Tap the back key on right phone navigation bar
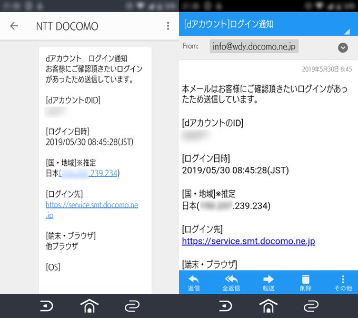The height and width of the screenshot is (318, 358). tap(225, 306)
